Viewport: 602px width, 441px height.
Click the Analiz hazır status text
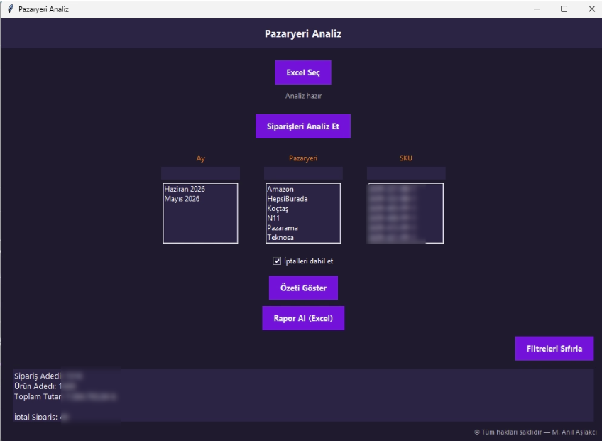pyautogui.click(x=303, y=96)
